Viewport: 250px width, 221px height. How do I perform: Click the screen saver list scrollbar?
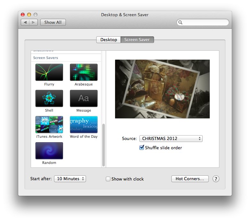tap(104, 145)
